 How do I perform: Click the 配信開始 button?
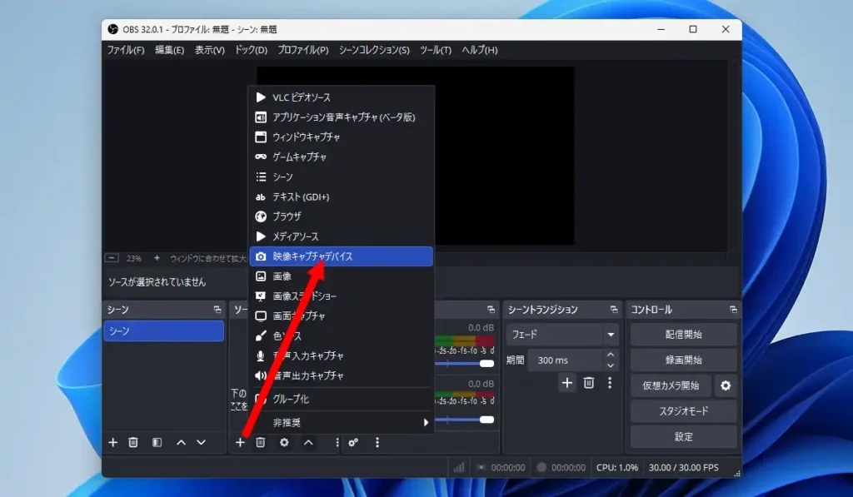(x=683, y=335)
